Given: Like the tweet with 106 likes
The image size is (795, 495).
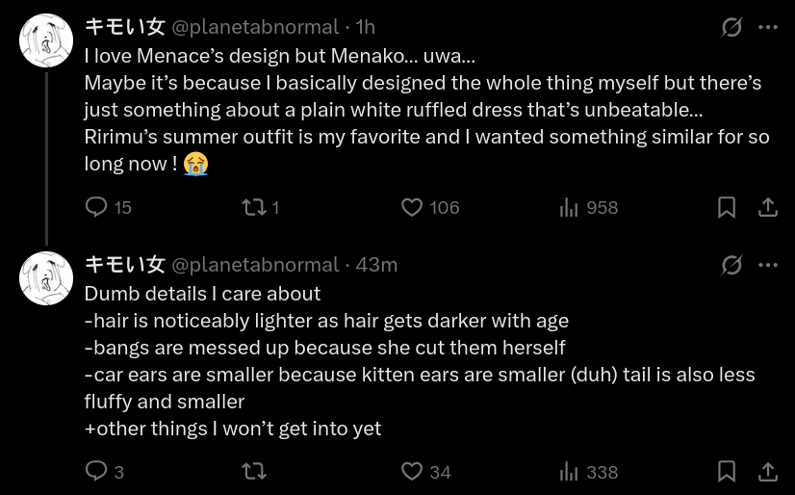Looking at the screenshot, I should [412, 207].
